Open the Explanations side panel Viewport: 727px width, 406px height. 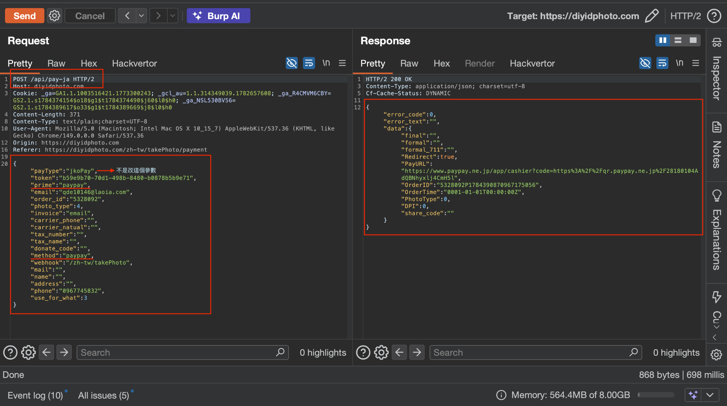(x=717, y=230)
